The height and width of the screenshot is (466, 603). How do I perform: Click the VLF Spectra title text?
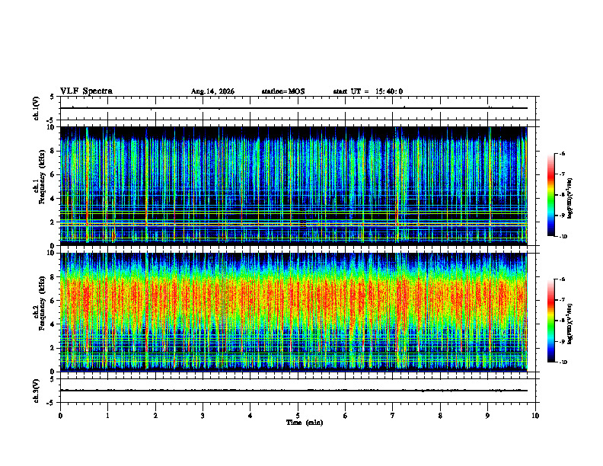86,91
